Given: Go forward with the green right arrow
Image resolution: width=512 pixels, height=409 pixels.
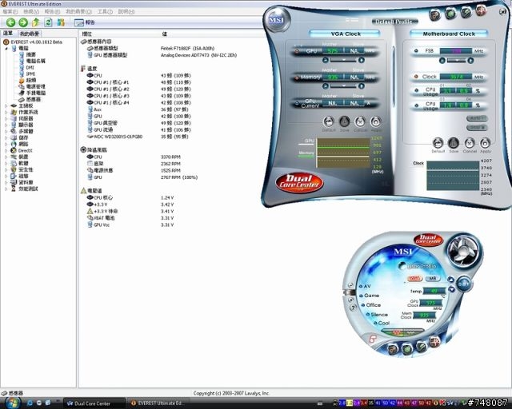Looking at the screenshot, I should click(23, 22).
